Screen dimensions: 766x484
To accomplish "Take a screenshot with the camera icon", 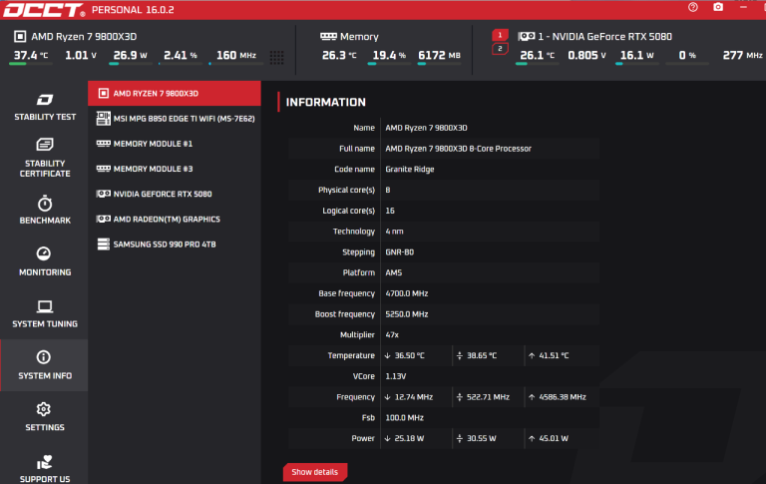I will click(718, 8).
